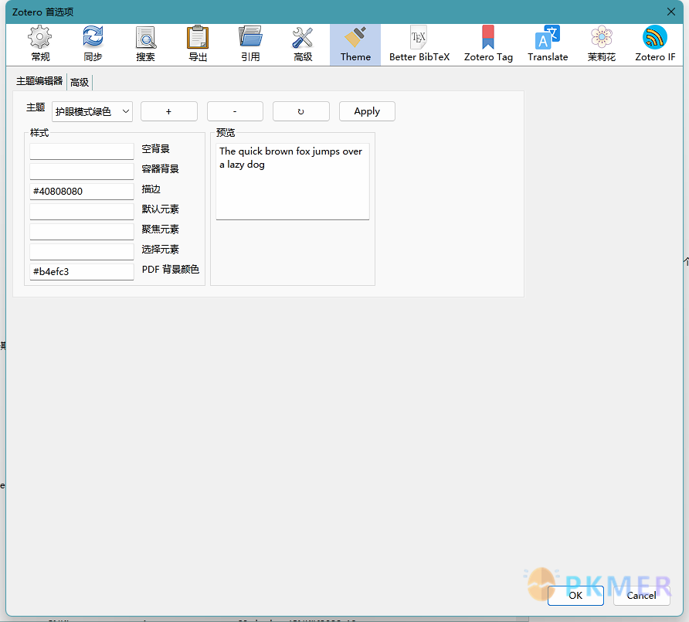This screenshot has height=622, width=689.
Task: Add a new theme with + button
Action: (x=168, y=112)
